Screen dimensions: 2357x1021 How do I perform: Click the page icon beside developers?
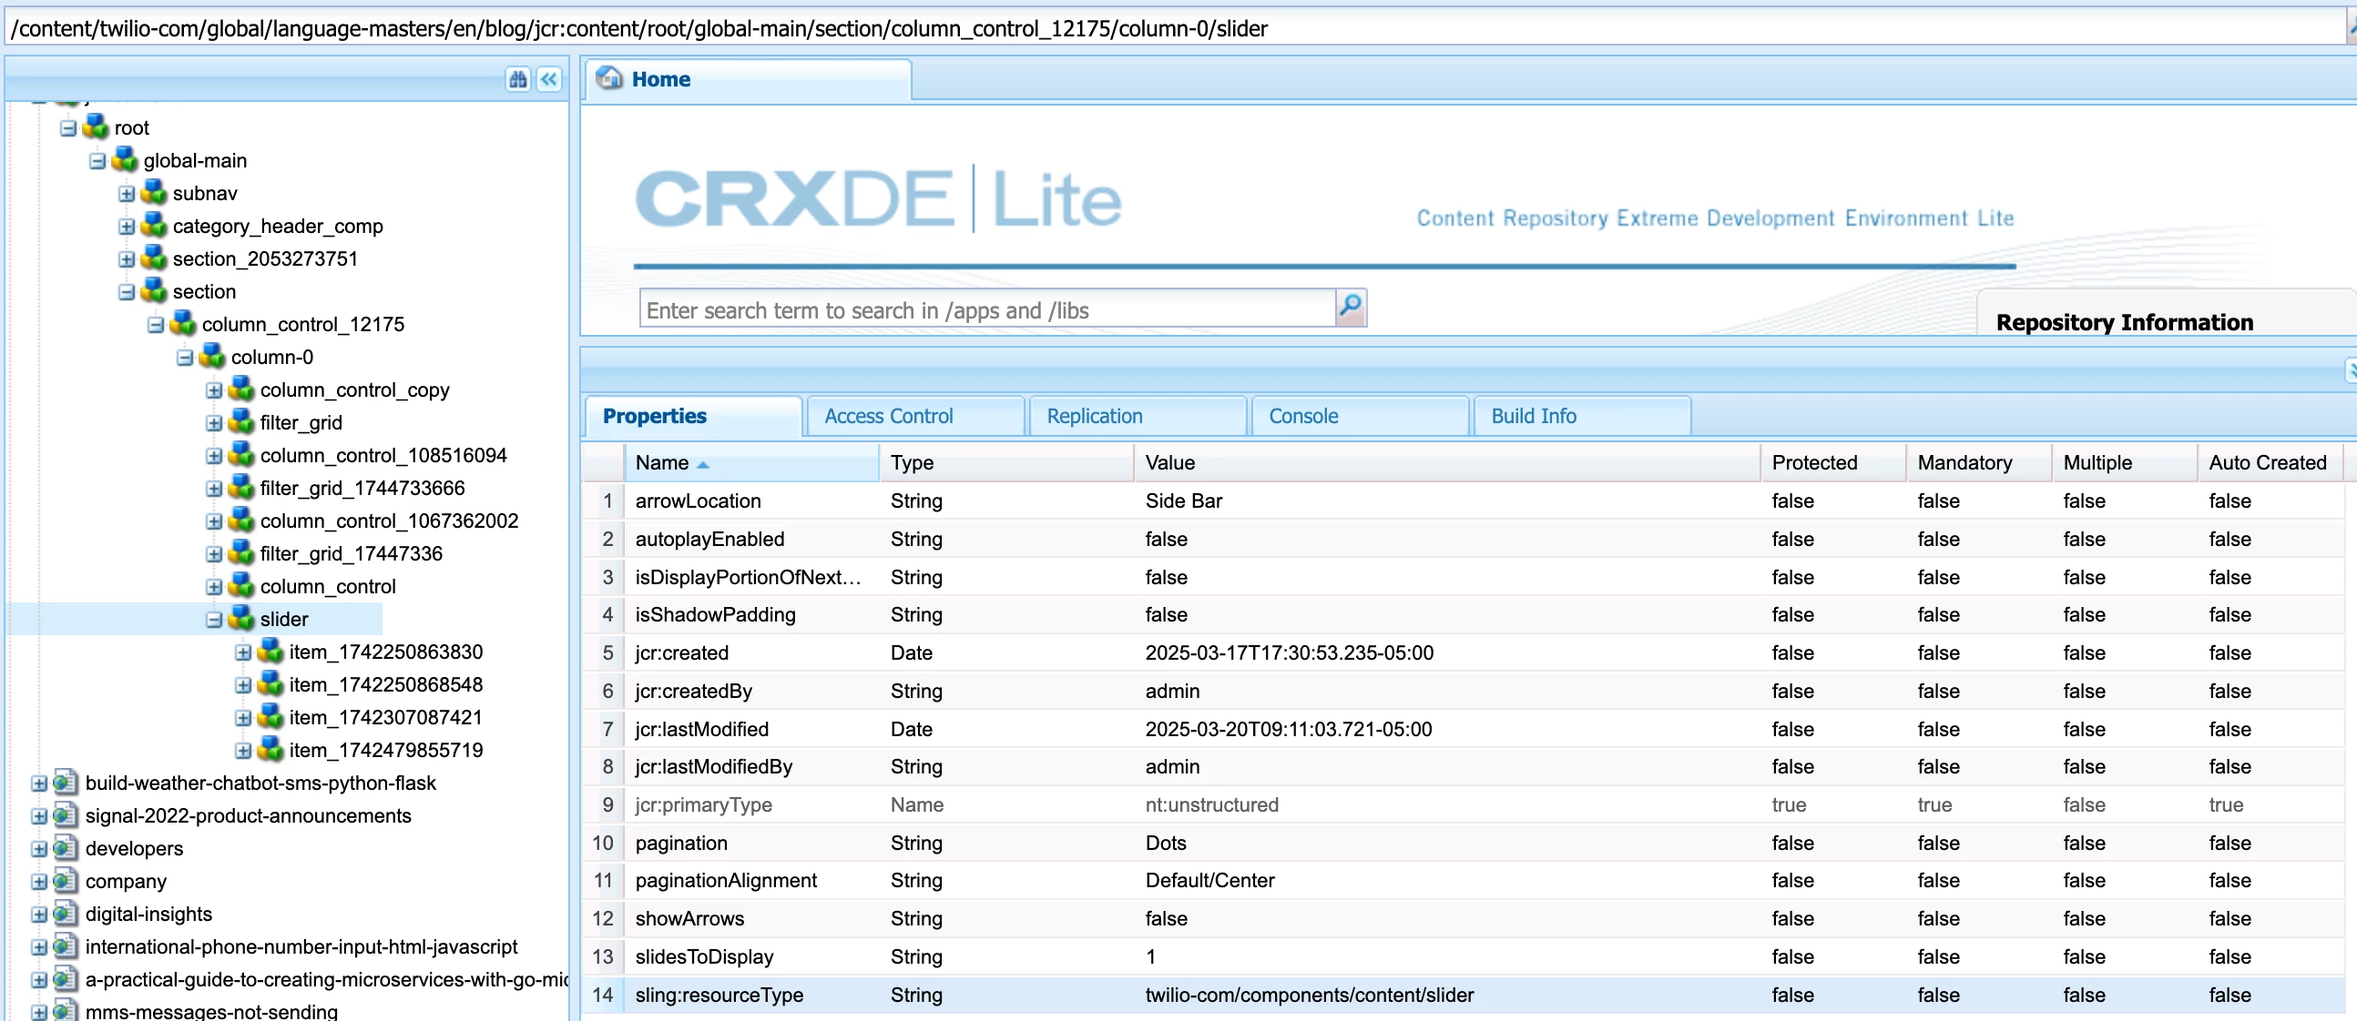[x=65, y=847]
